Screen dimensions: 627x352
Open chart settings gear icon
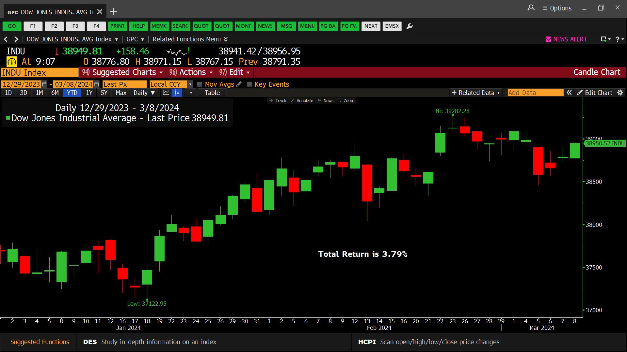point(620,93)
